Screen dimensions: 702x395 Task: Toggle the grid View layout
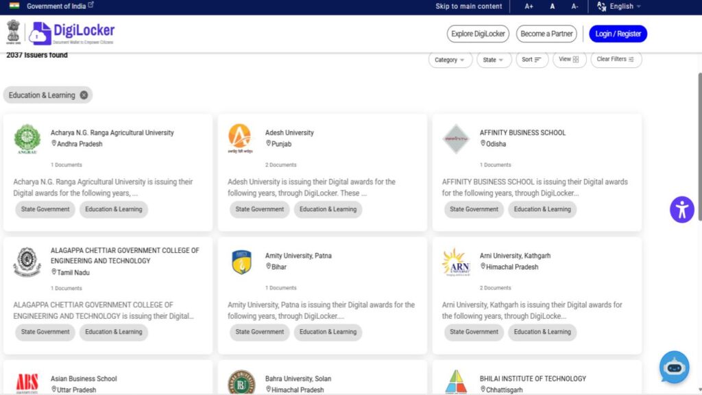pyautogui.click(x=568, y=60)
